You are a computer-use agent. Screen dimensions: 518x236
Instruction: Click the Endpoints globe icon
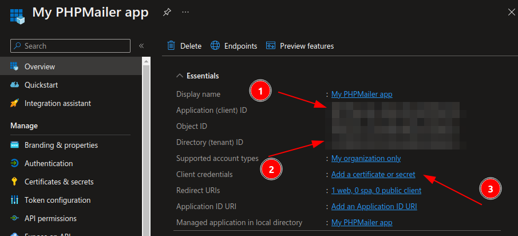coord(215,46)
